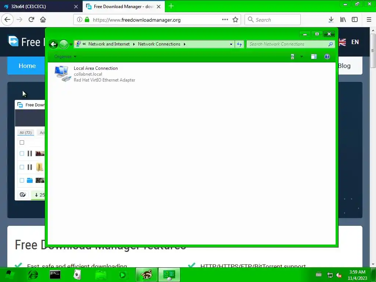
Task: Close the 32to64 (CE1CECL) tab
Action: tap(76, 7)
